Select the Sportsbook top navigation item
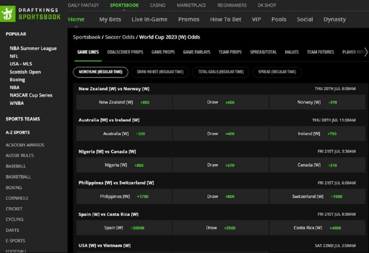The image size is (369, 253). pos(124,5)
